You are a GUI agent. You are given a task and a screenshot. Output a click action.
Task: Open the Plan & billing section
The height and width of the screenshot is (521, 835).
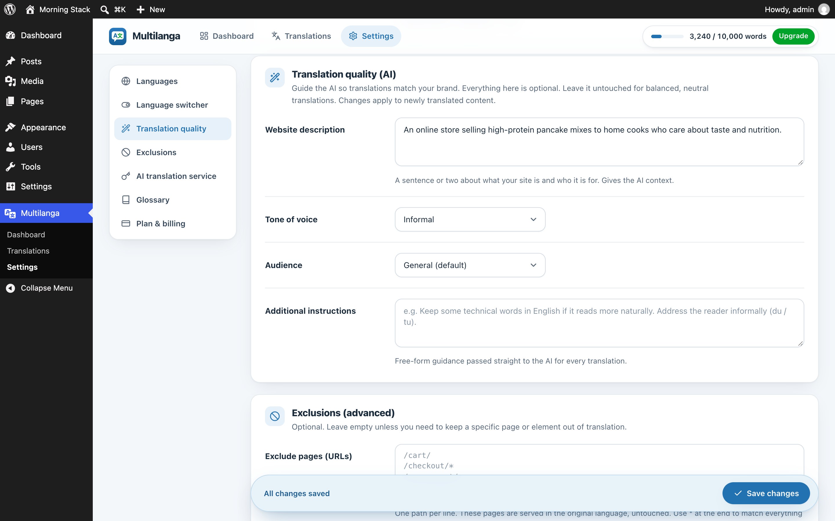point(173,224)
